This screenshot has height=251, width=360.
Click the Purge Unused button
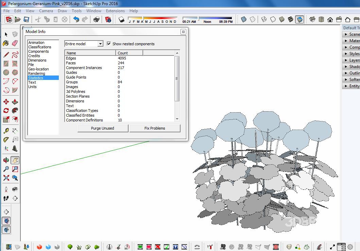(x=103, y=128)
